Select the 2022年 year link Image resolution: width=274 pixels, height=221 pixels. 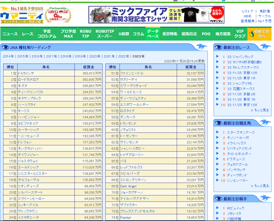123,56
